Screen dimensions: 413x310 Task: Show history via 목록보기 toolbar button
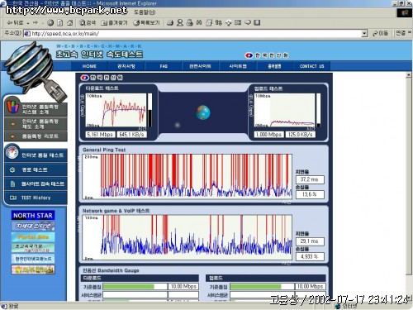point(146,23)
